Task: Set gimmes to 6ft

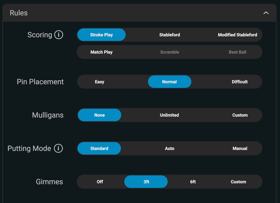Action: pos(193,182)
